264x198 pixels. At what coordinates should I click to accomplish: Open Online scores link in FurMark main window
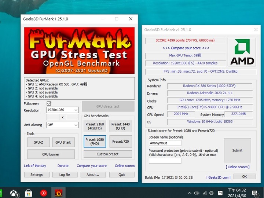(125, 166)
